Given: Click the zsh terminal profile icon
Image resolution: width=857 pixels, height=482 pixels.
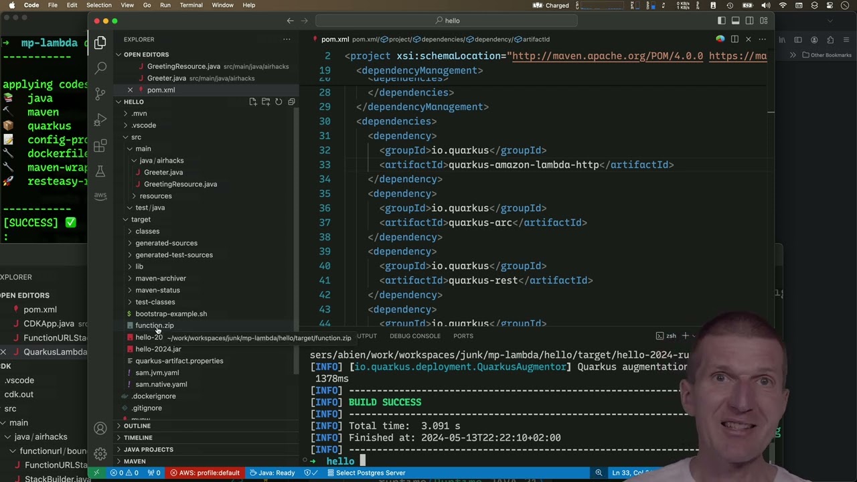Looking at the screenshot, I should pyautogui.click(x=659, y=336).
